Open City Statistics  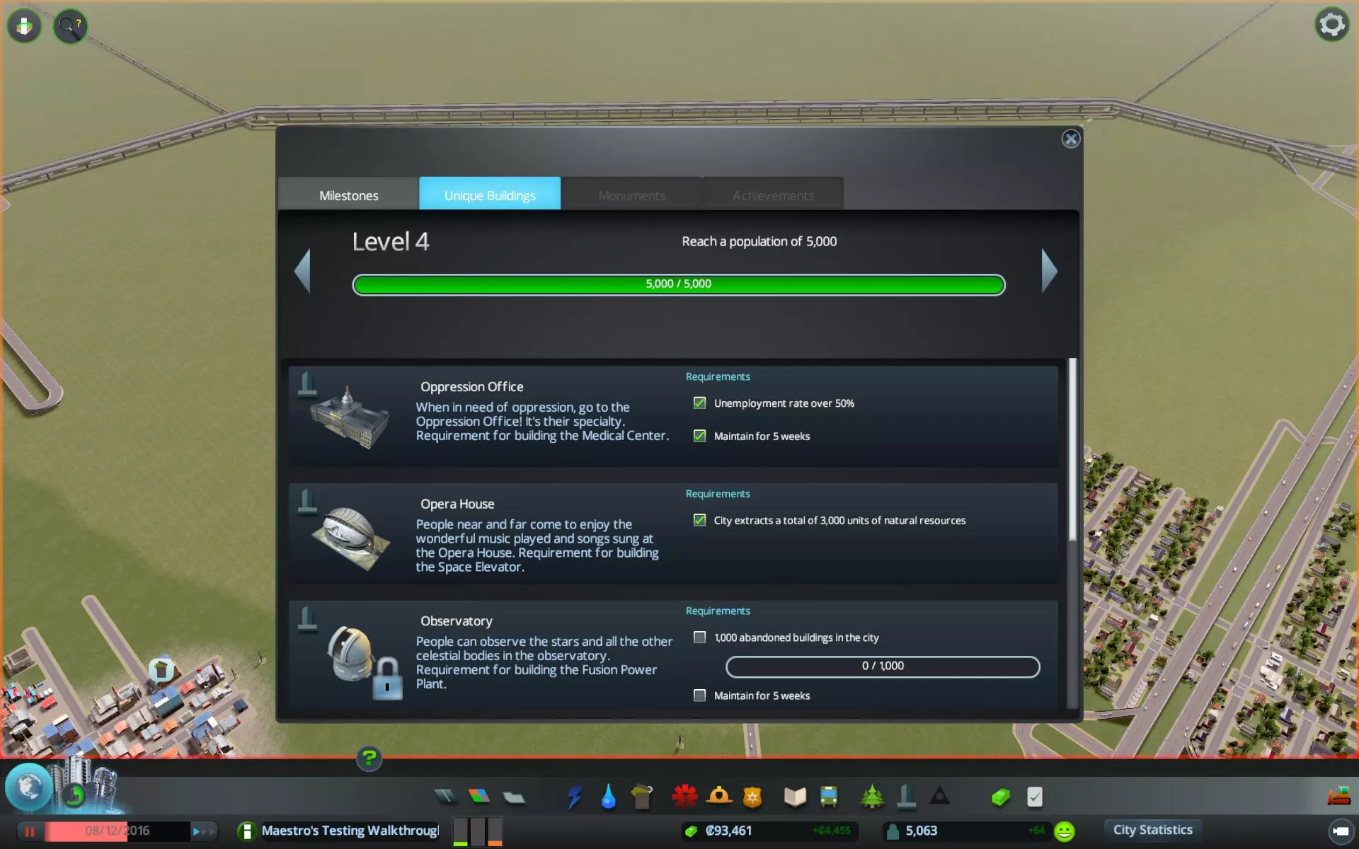1152,830
